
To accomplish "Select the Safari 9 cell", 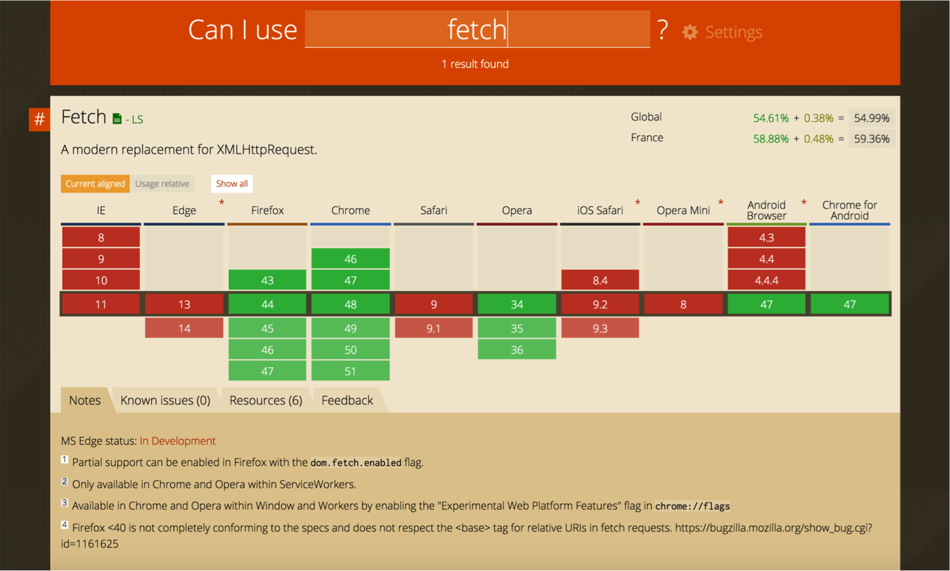I will point(434,305).
